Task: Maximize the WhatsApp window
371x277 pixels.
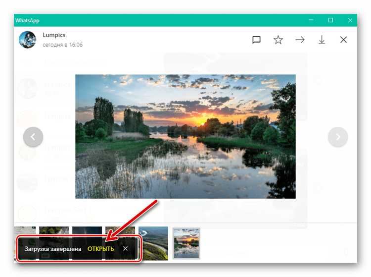Action: [x=330, y=20]
